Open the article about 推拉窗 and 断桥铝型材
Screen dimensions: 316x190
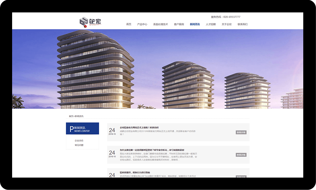tap(152, 150)
